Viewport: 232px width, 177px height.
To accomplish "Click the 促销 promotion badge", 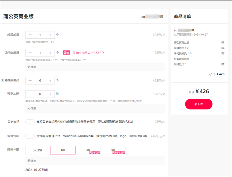I will pos(66,53).
